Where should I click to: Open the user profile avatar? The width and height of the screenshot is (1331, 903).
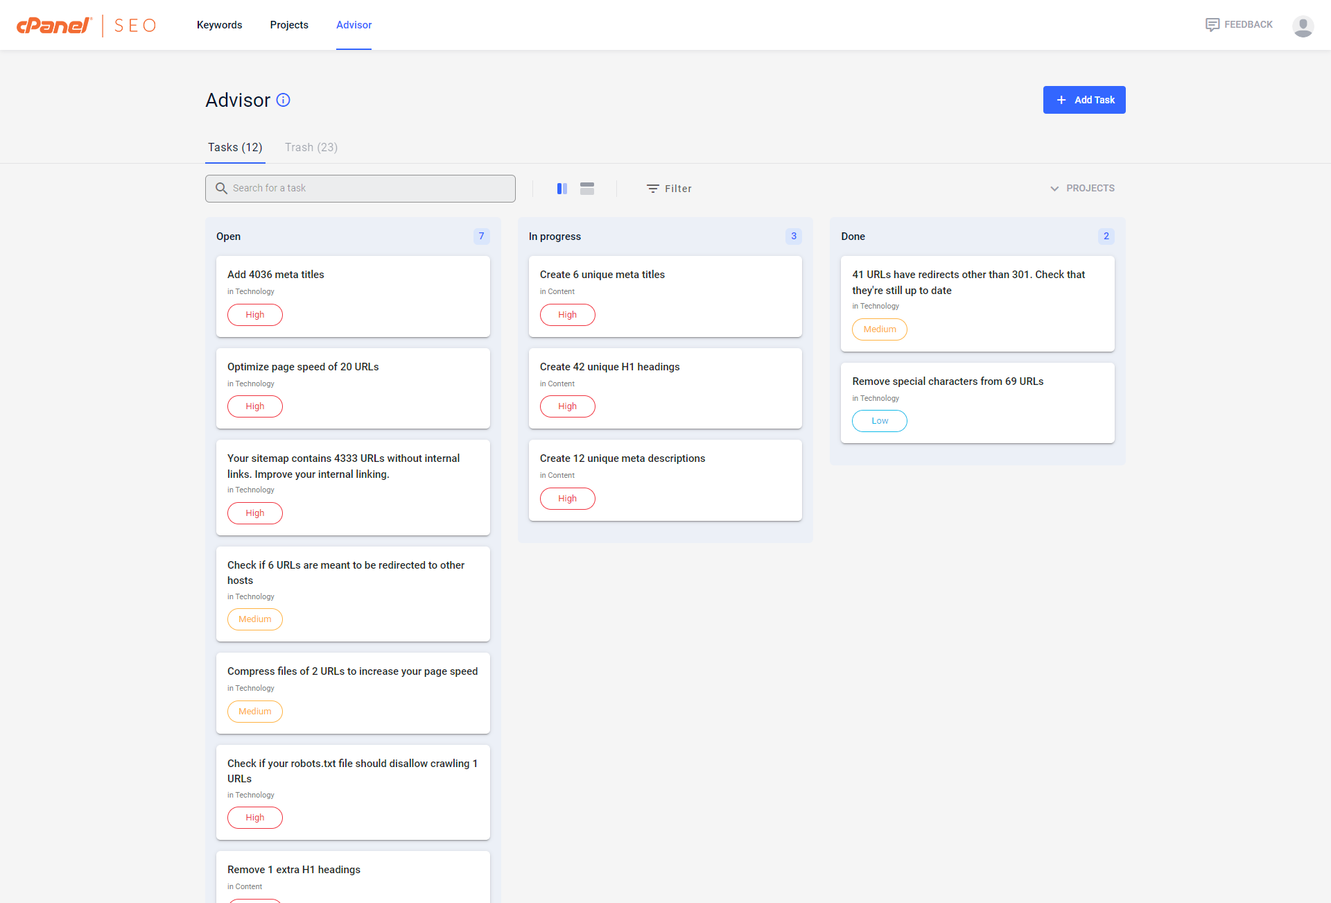click(x=1303, y=26)
